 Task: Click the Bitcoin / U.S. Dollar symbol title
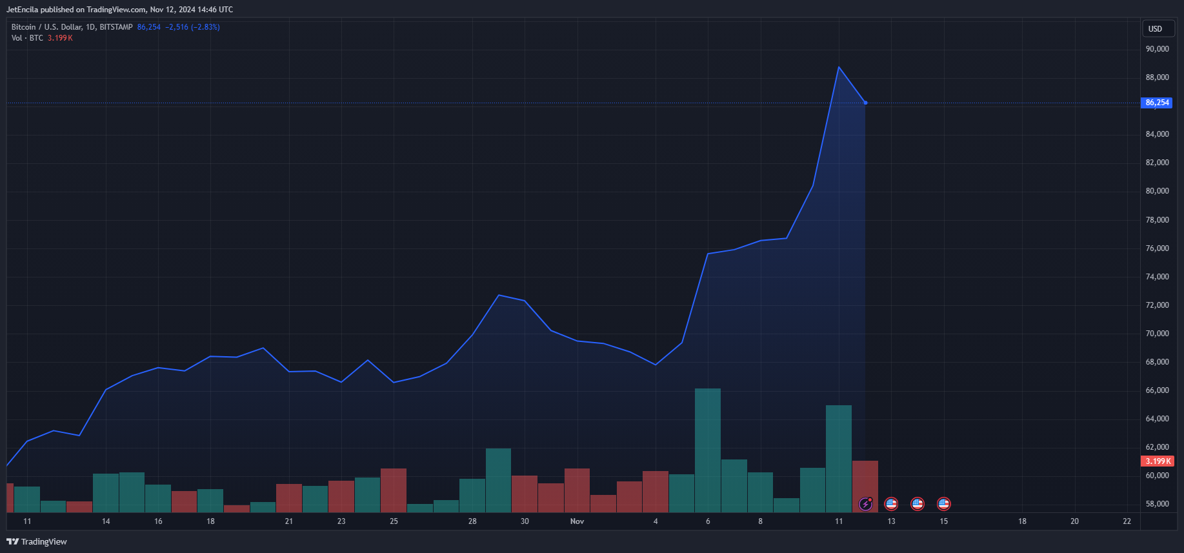click(71, 27)
